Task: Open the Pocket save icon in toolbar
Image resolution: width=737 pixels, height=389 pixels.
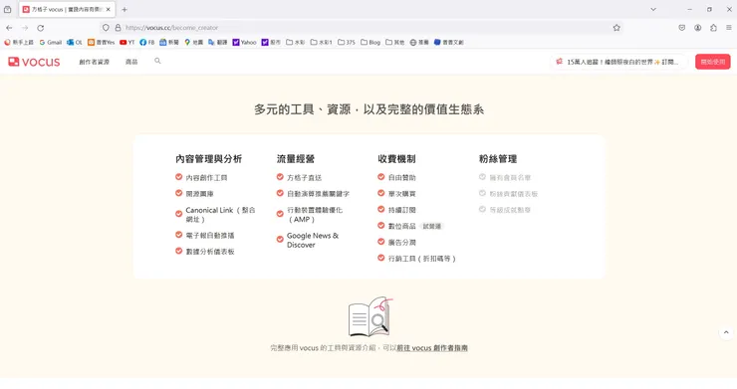Action: 682,28
